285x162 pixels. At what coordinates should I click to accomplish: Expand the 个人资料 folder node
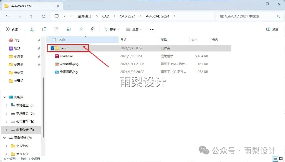coord(7,146)
